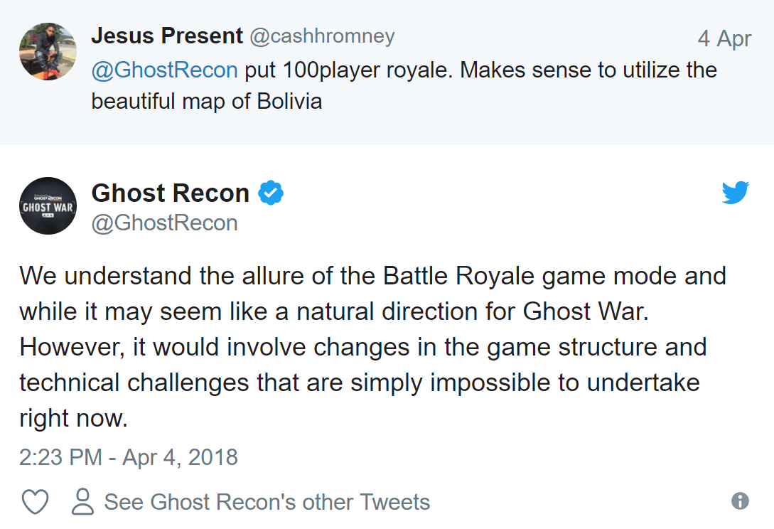The width and height of the screenshot is (774, 529).
Task: Click the Jesus Present display name
Action: click(166, 36)
